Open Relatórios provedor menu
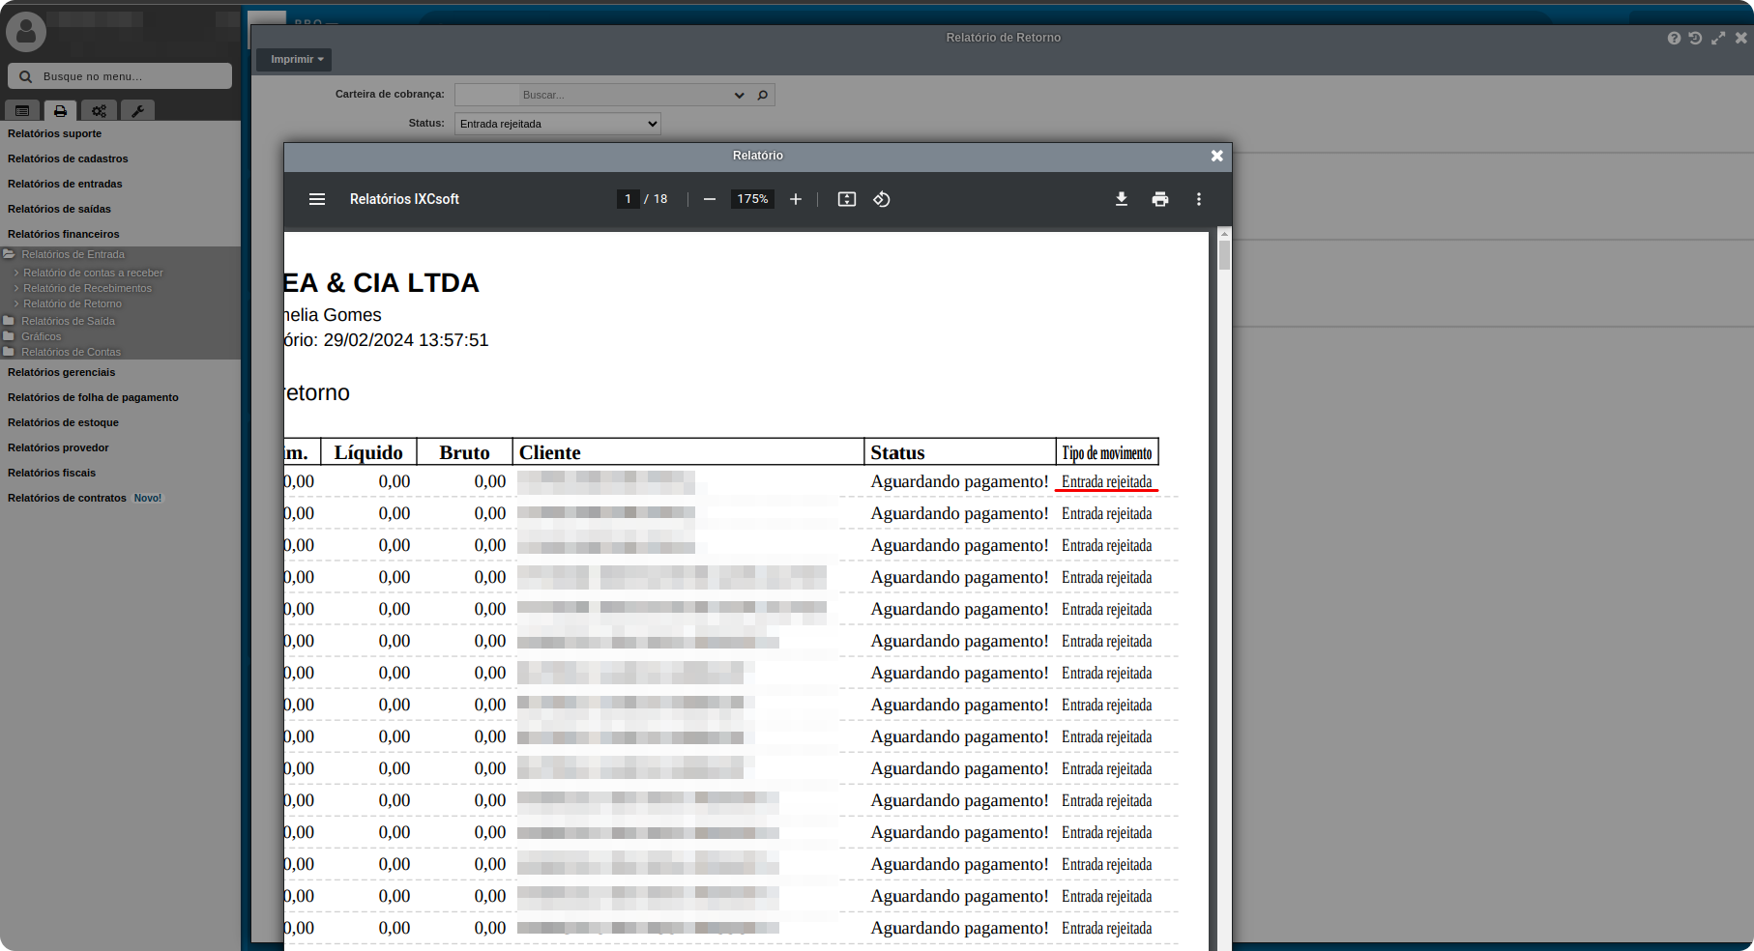Viewport: 1754px width, 951px height. 58,447
